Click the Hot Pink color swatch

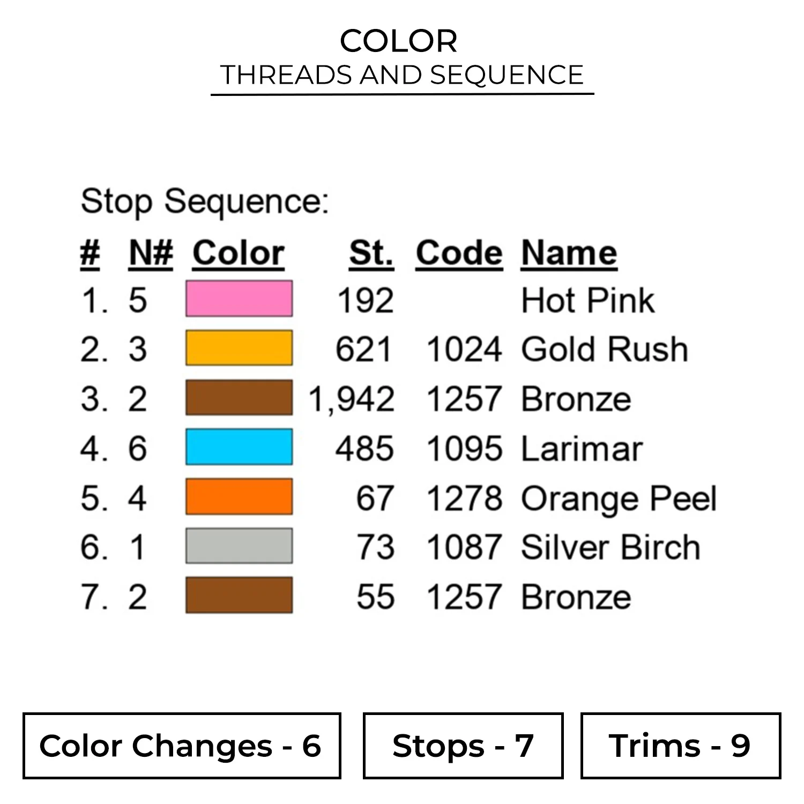click(239, 299)
